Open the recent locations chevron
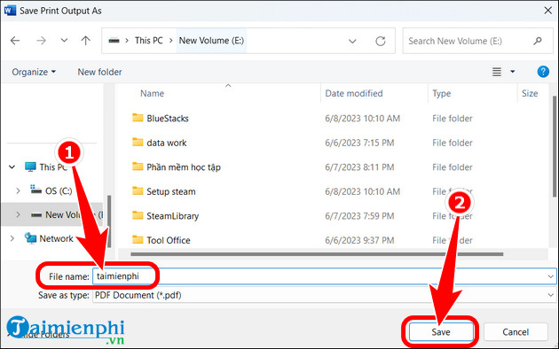559x349 pixels. 64,41
